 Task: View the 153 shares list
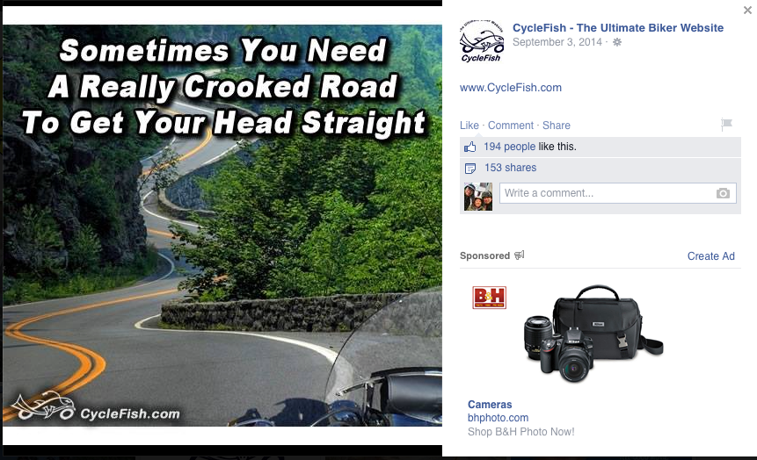coord(510,168)
